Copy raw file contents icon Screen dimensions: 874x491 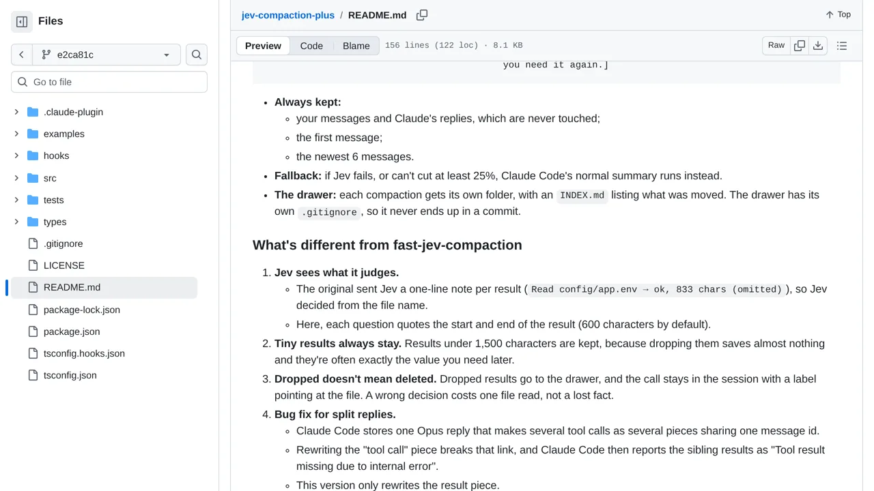pos(800,46)
